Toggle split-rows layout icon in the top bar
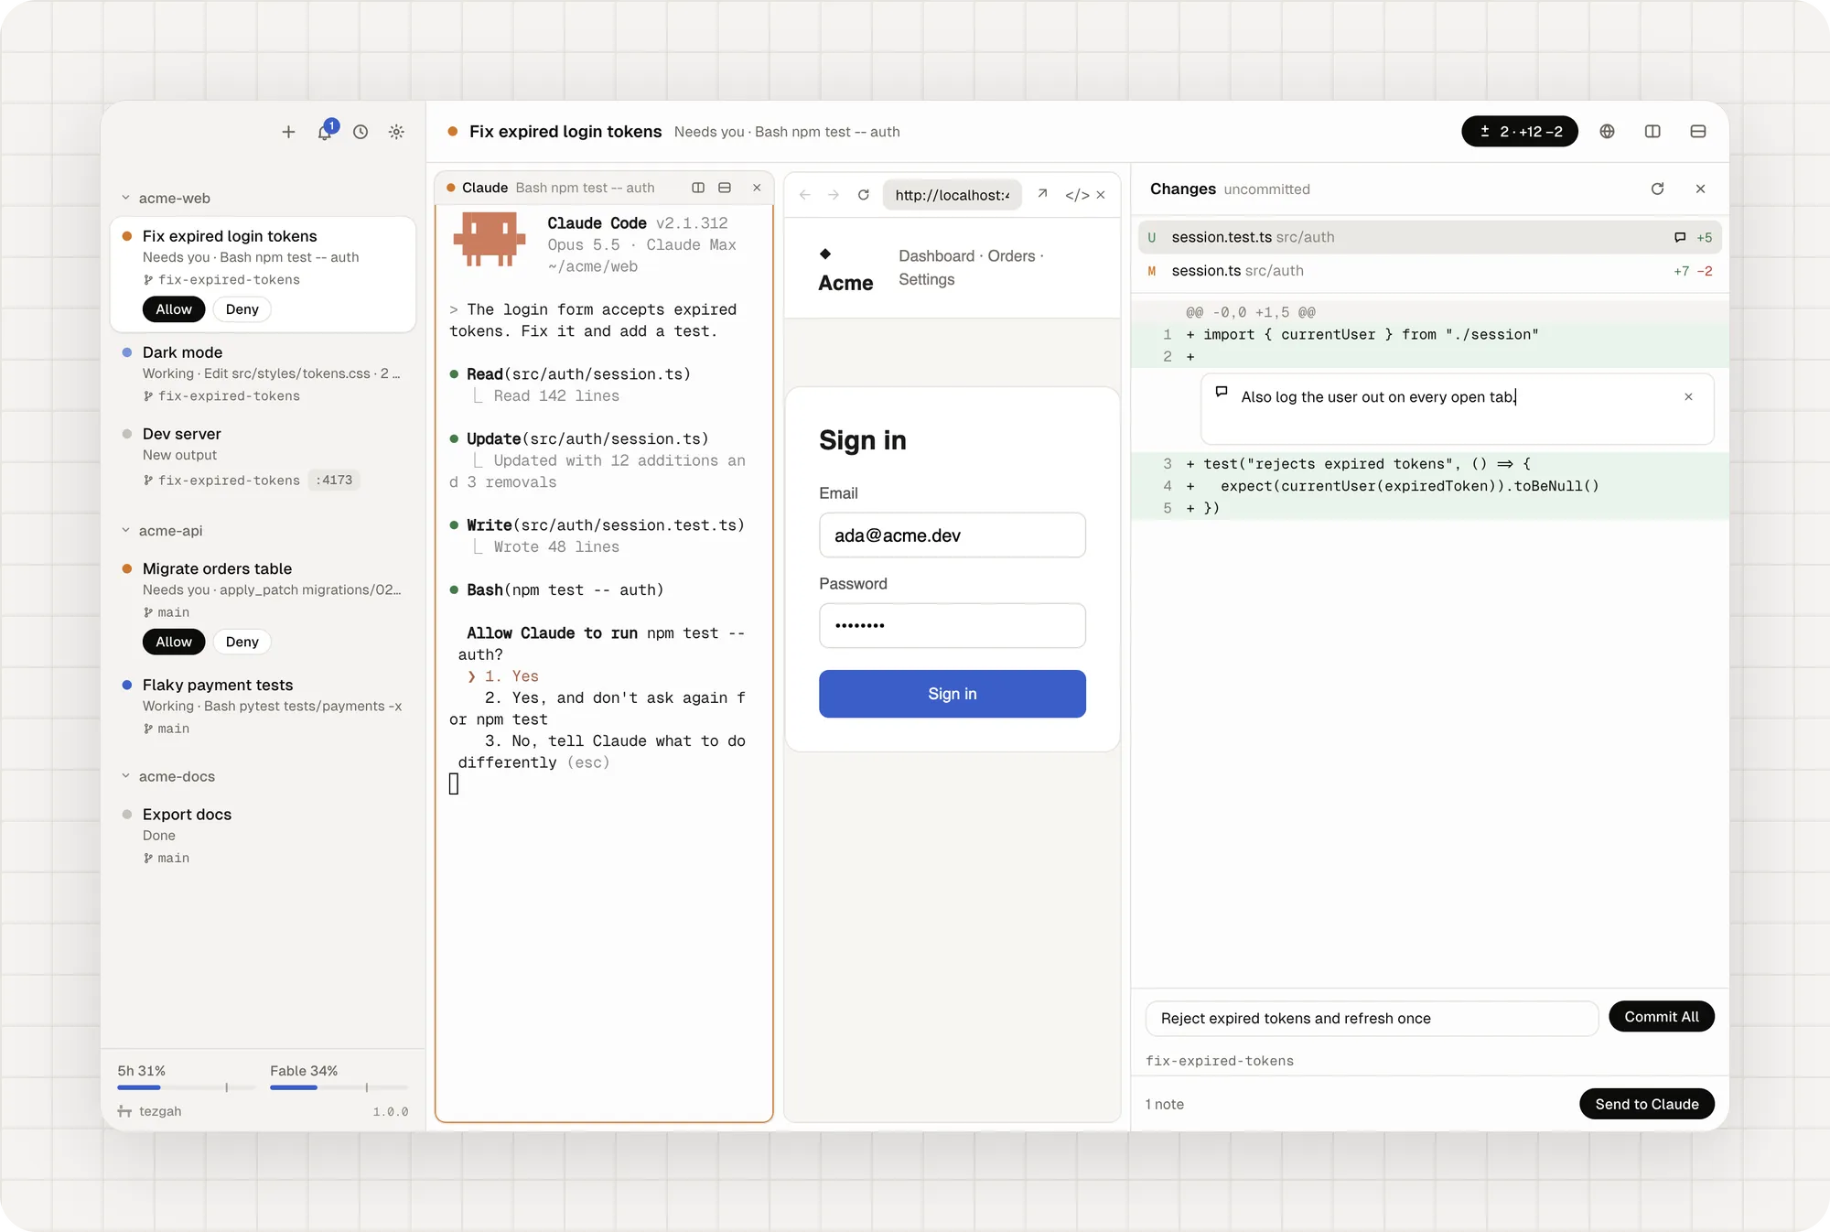The image size is (1830, 1232). point(1698,132)
